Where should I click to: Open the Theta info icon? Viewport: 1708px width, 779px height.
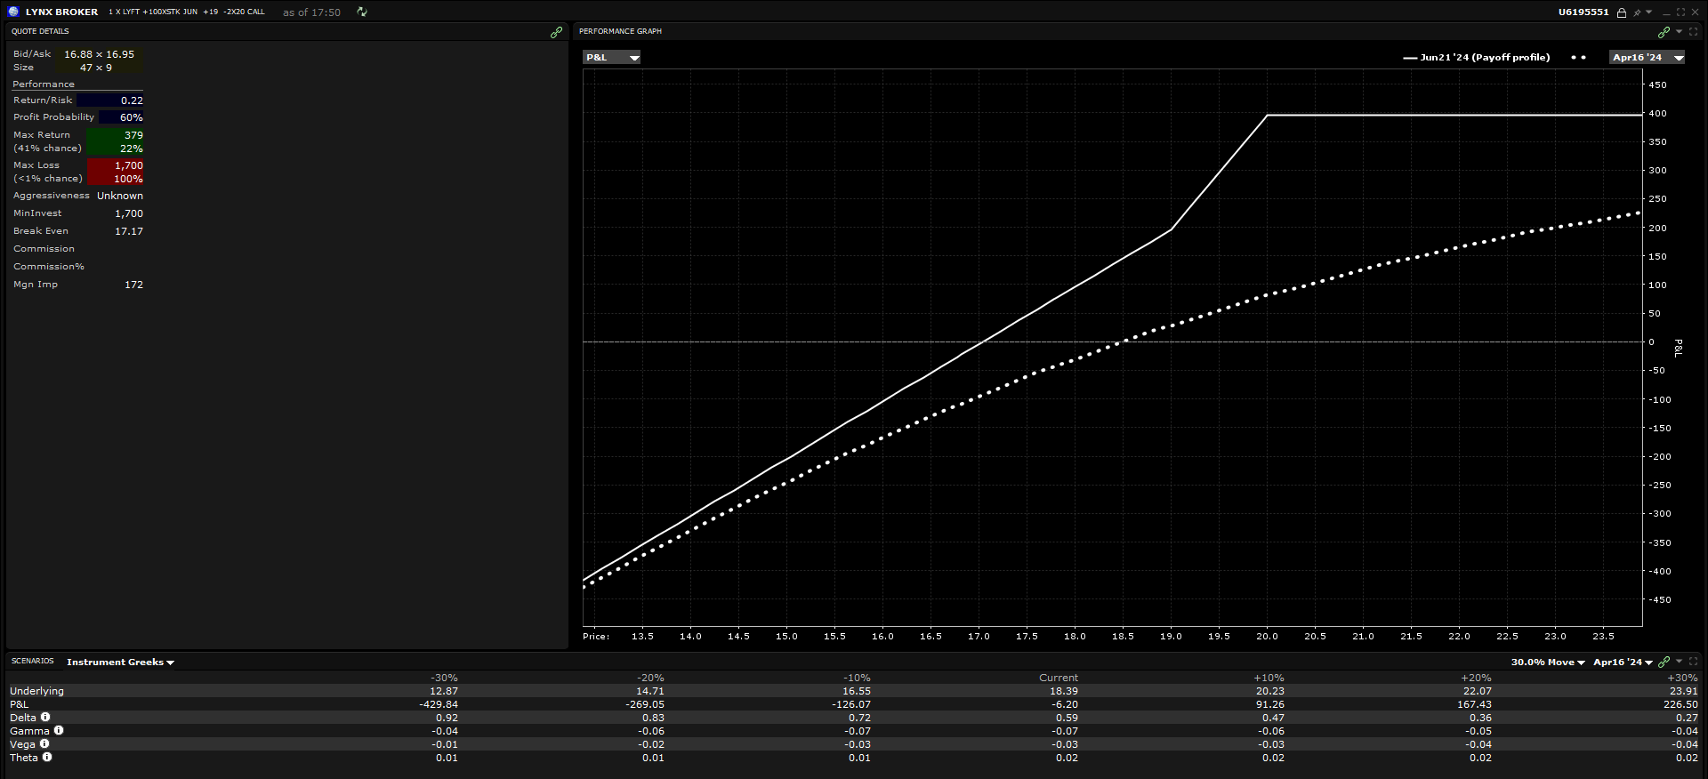point(47,757)
